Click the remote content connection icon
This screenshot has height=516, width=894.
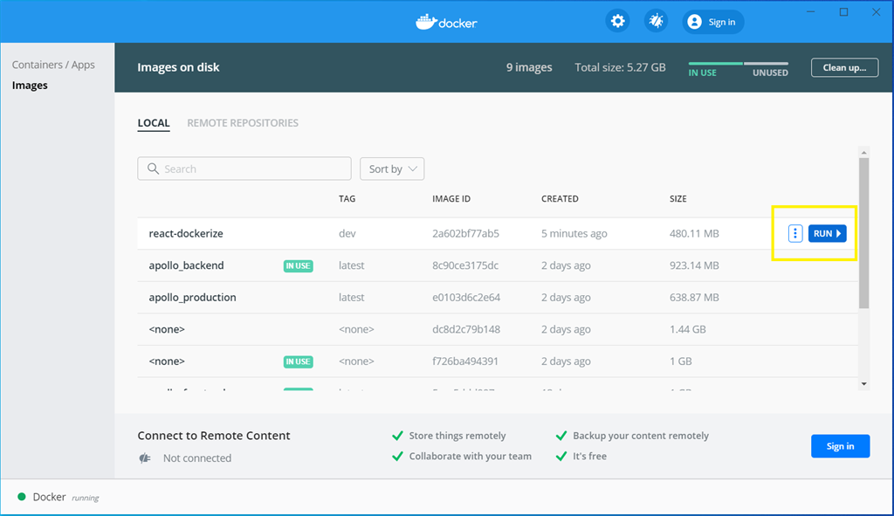(144, 458)
